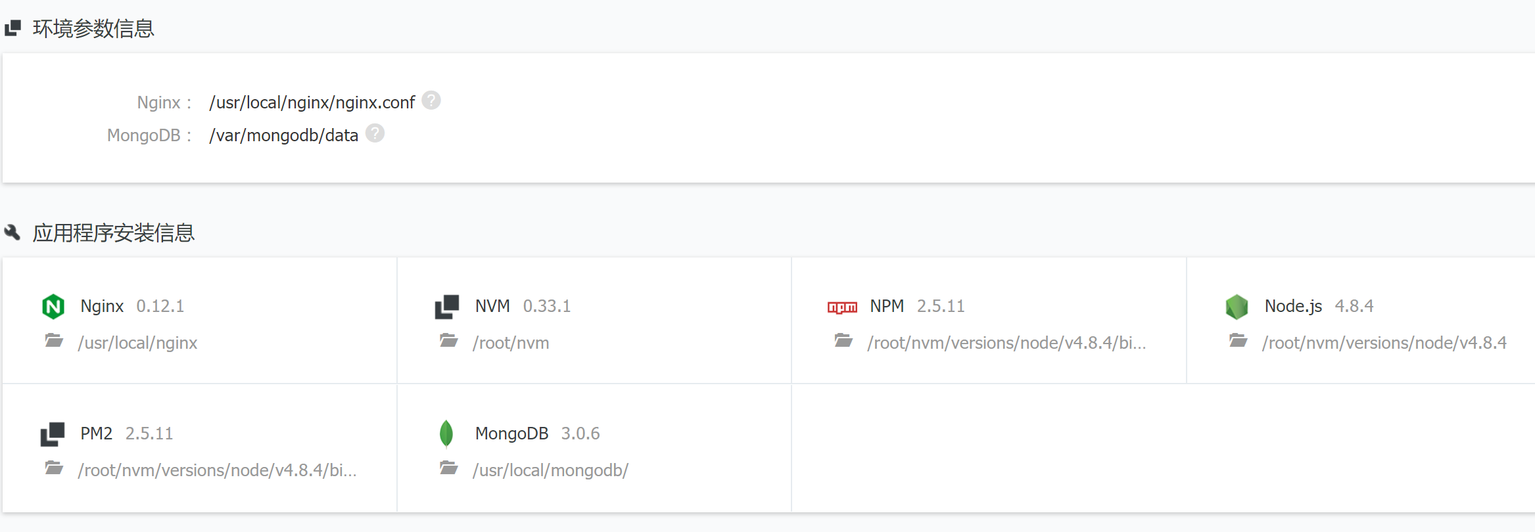Click the environment parameters section icon
This screenshot has height=532, width=1535.
coord(13,28)
